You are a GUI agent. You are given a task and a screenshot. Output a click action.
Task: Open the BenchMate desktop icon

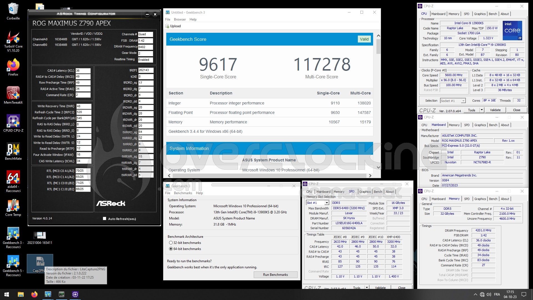click(13, 151)
